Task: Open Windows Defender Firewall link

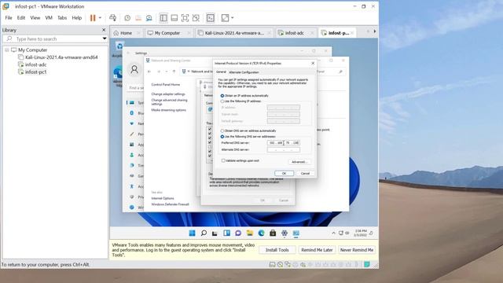Action: pos(170,204)
